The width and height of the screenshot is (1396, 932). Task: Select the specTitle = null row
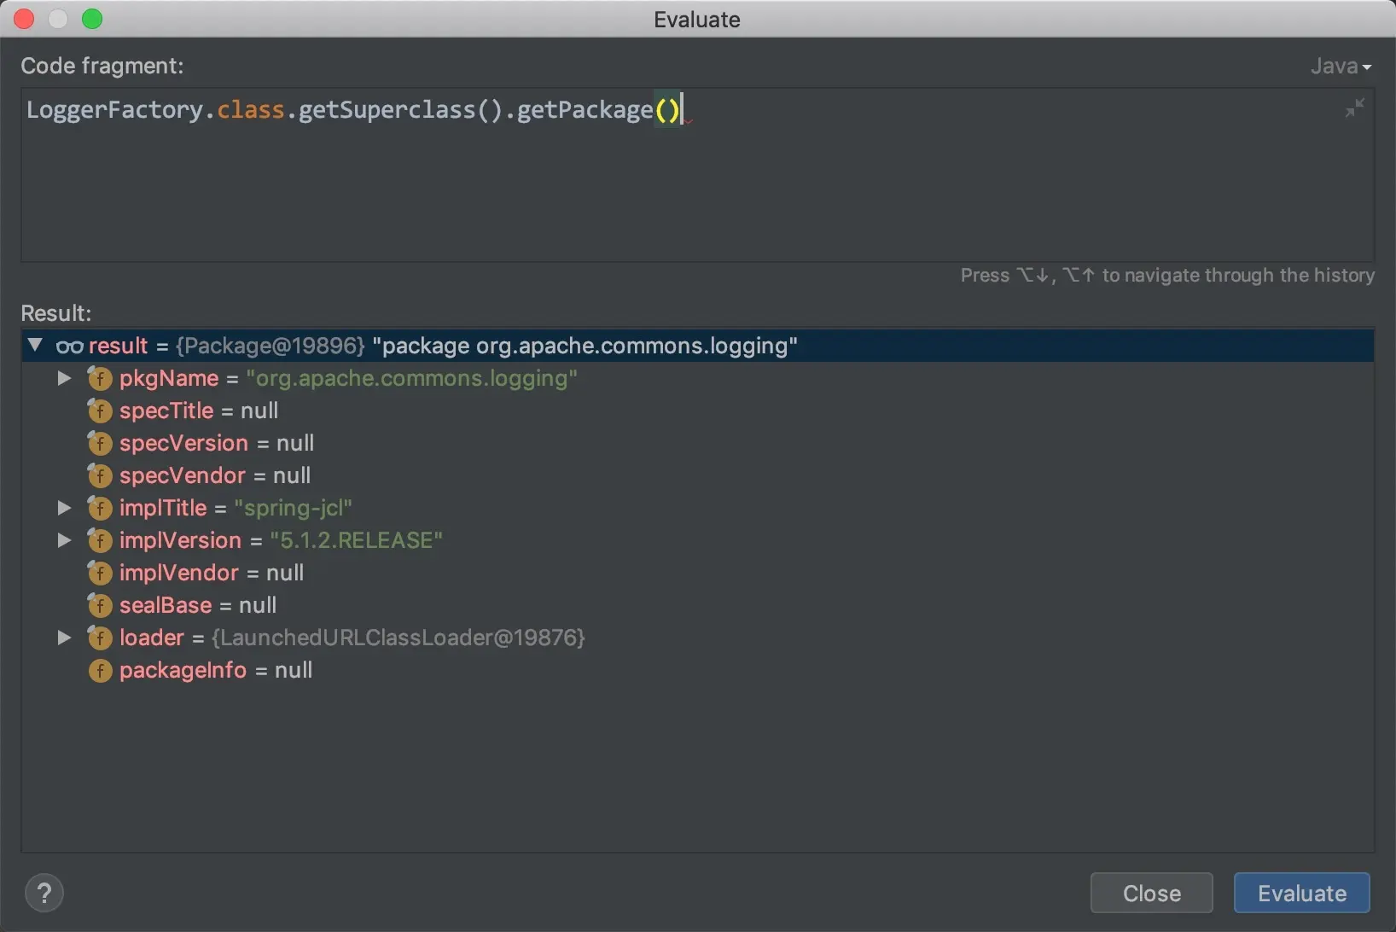(x=697, y=411)
